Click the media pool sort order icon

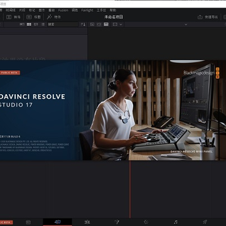tap(83, 24)
